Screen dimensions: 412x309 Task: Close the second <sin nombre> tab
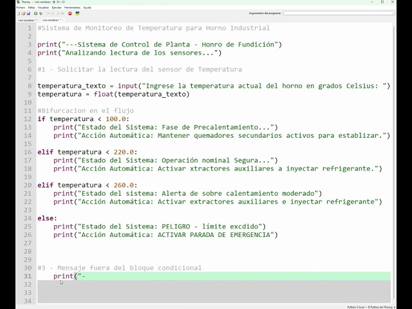click(x=63, y=20)
